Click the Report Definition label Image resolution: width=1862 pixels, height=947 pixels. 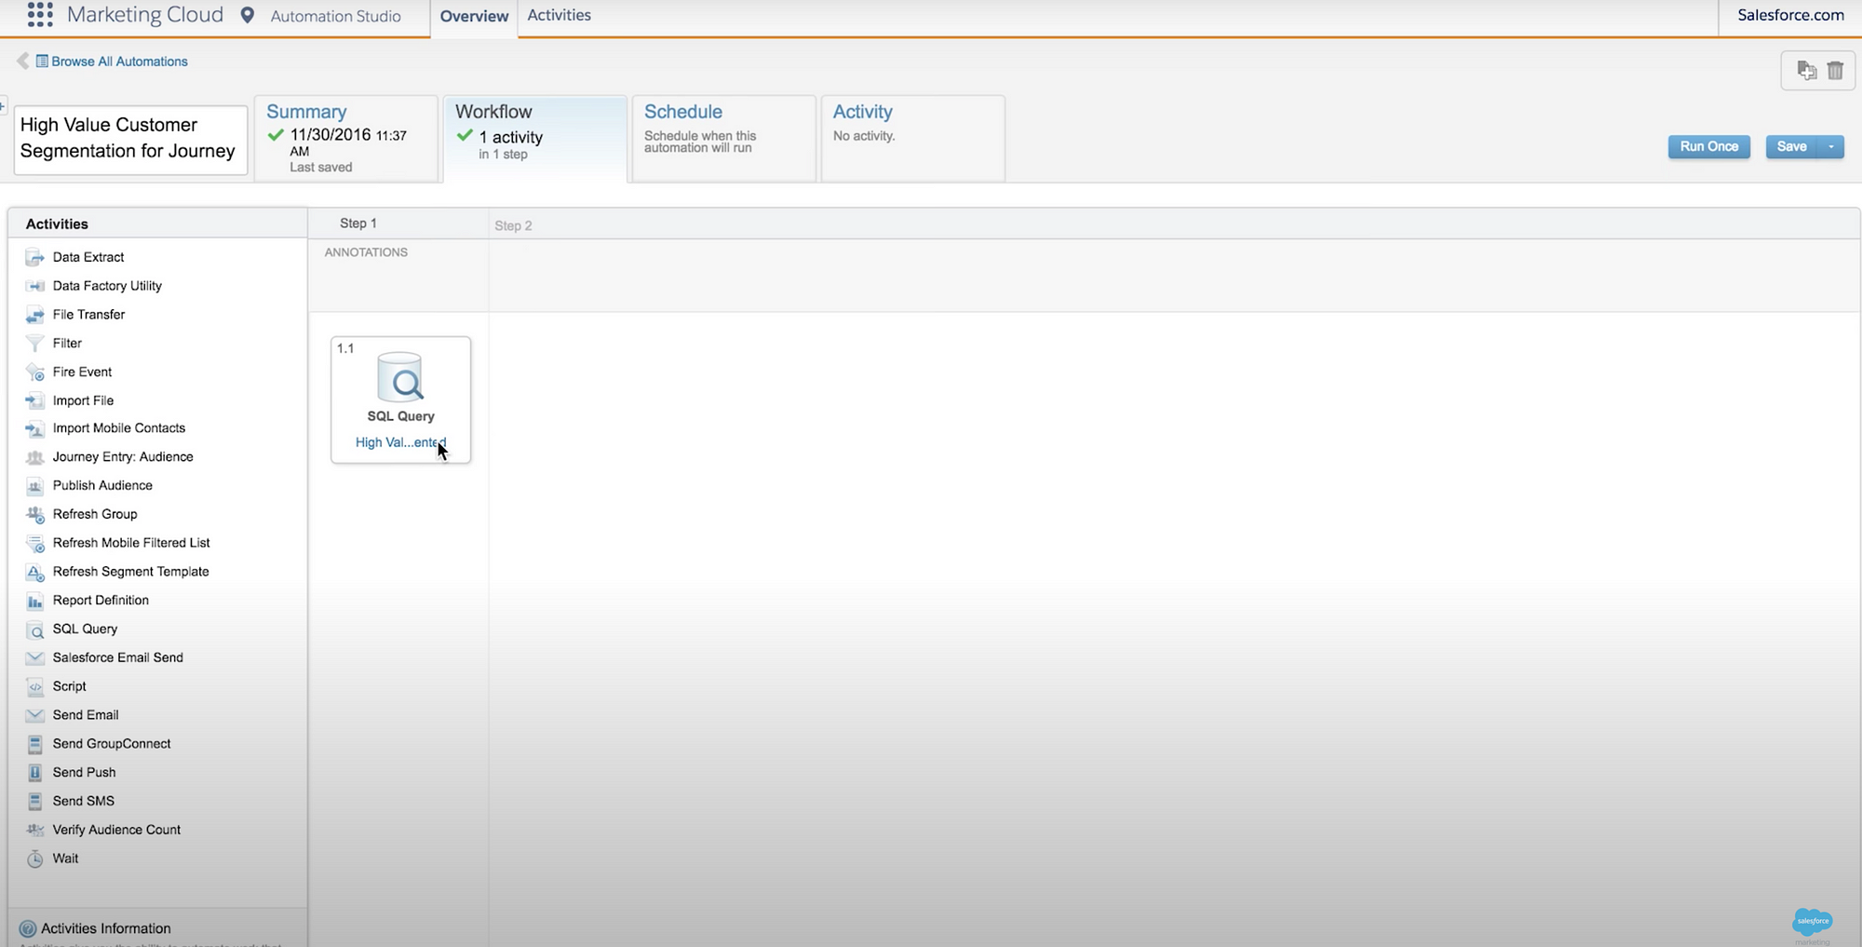pyautogui.click(x=101, y=601)
